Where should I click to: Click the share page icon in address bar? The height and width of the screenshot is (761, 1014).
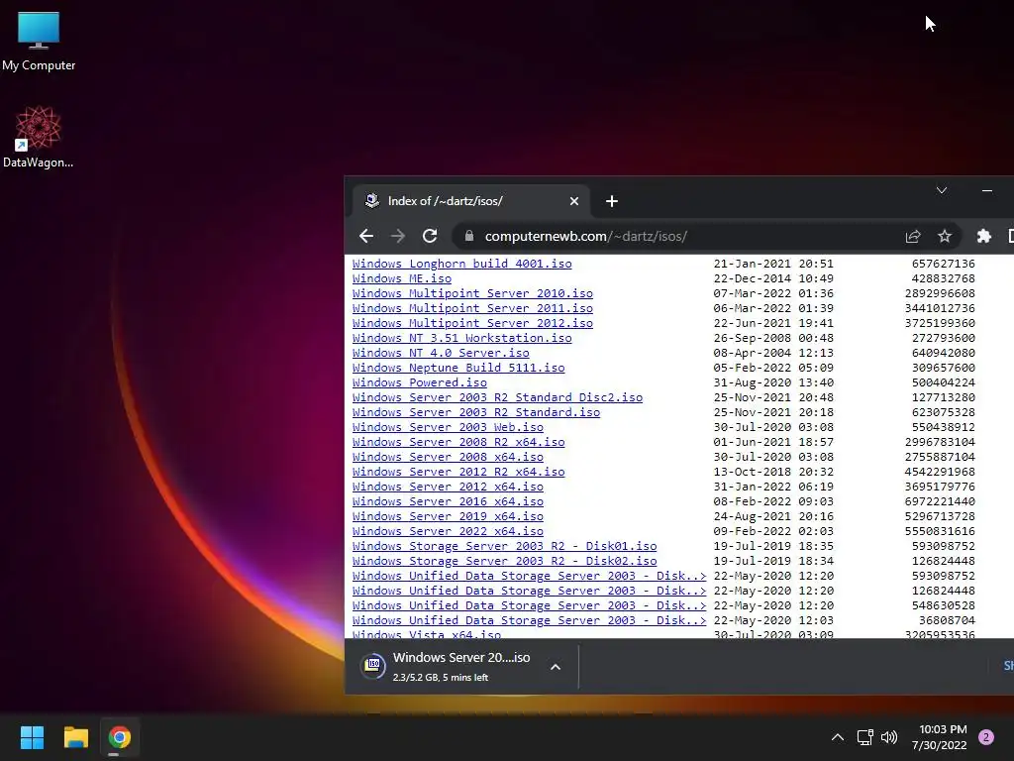coord(912,236)
